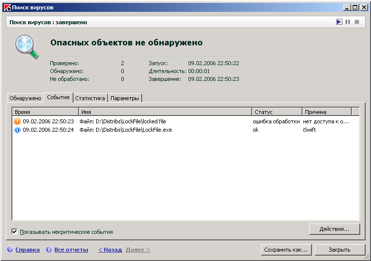Click the question mark help icon
The image size is (371, 261).
pyautogui.click(x=10, y=249)
